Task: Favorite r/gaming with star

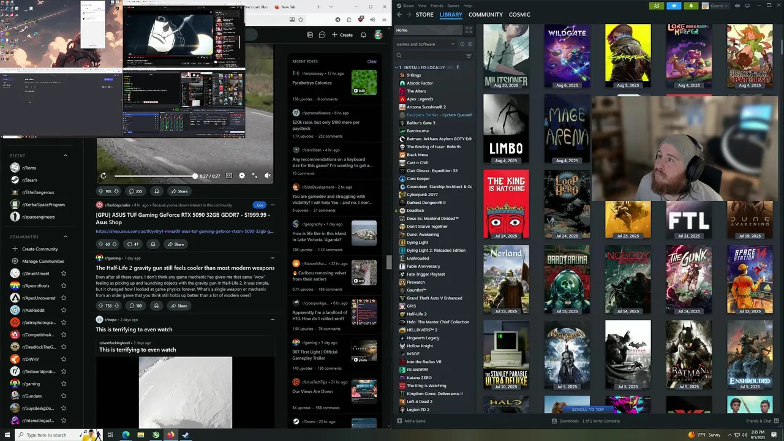Action: click(64, 384)
